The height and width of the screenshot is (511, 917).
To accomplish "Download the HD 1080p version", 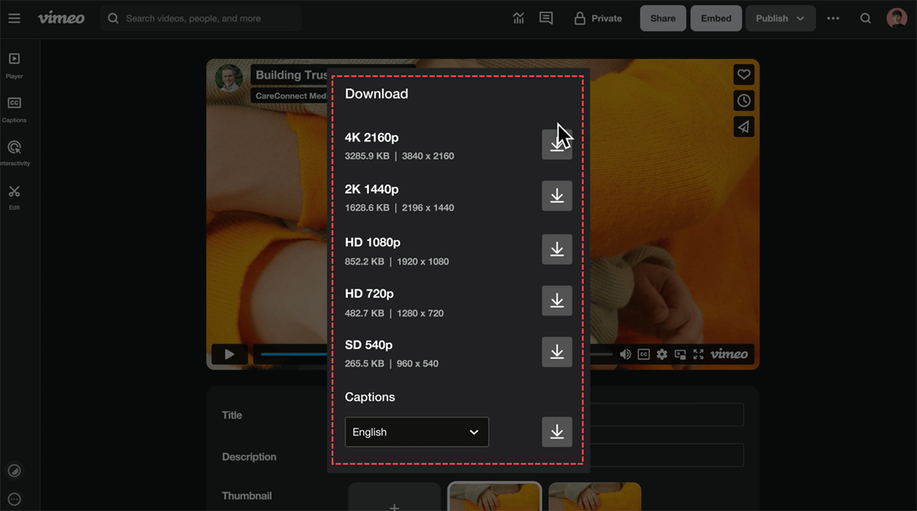I will (556, 249).
